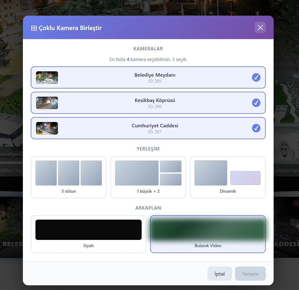Pick the Dinamik layout option
The height and width of the screenshot is (290, 299).
(228, 177)
